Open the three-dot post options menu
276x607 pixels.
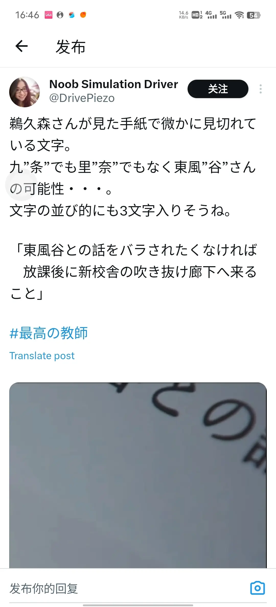tap(260, 89)
